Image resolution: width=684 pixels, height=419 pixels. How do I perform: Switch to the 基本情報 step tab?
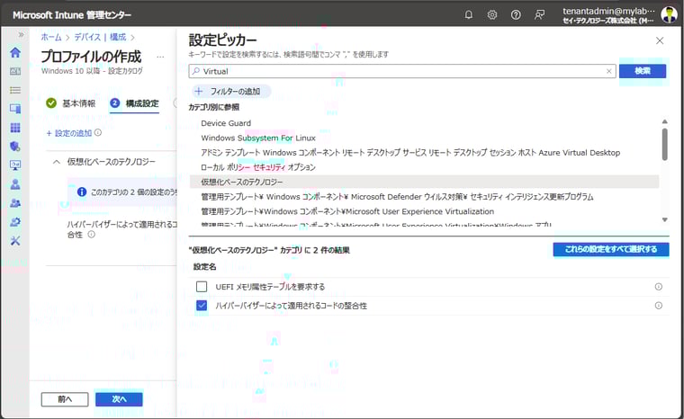(71, 103)
